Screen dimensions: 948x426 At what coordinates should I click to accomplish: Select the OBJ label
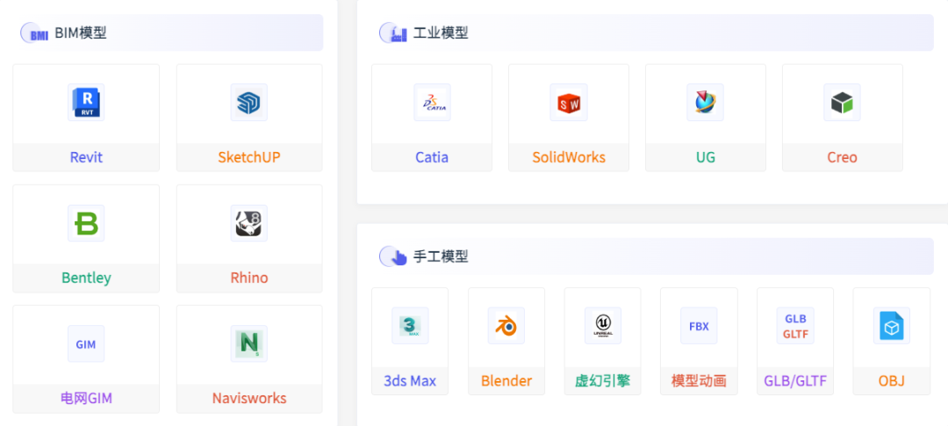click(892, 380)
